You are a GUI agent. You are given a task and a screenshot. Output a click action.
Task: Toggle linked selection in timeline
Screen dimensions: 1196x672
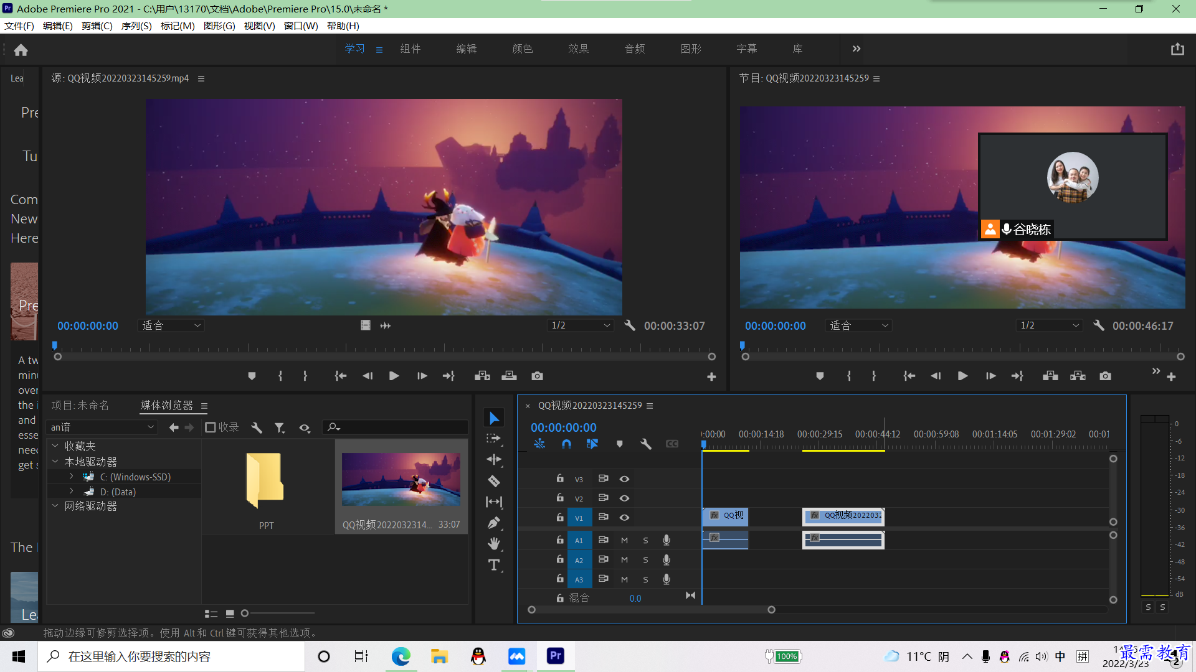pyautogui.click(x=592, y=444)
